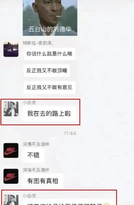Tap the bottom 小白龙 username label

coord(29,196)
